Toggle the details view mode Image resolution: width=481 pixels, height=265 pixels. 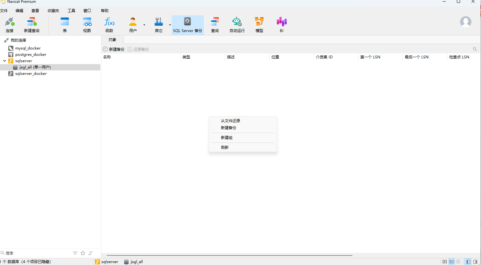point(452,262)
